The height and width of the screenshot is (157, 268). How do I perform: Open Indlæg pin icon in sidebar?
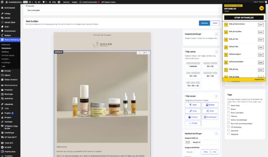click(2, 13)
